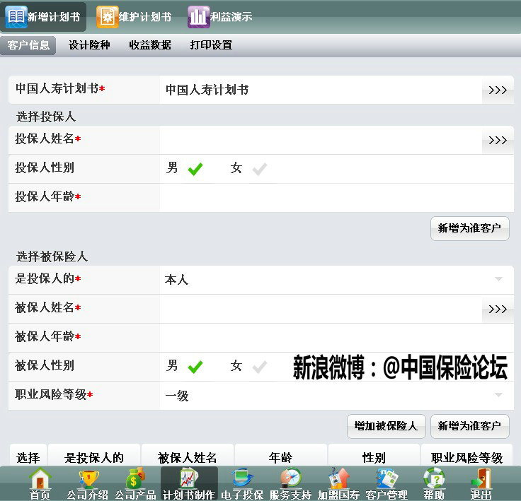
Task: Open >>> picker for 投保人姓名
Action: 498,140
